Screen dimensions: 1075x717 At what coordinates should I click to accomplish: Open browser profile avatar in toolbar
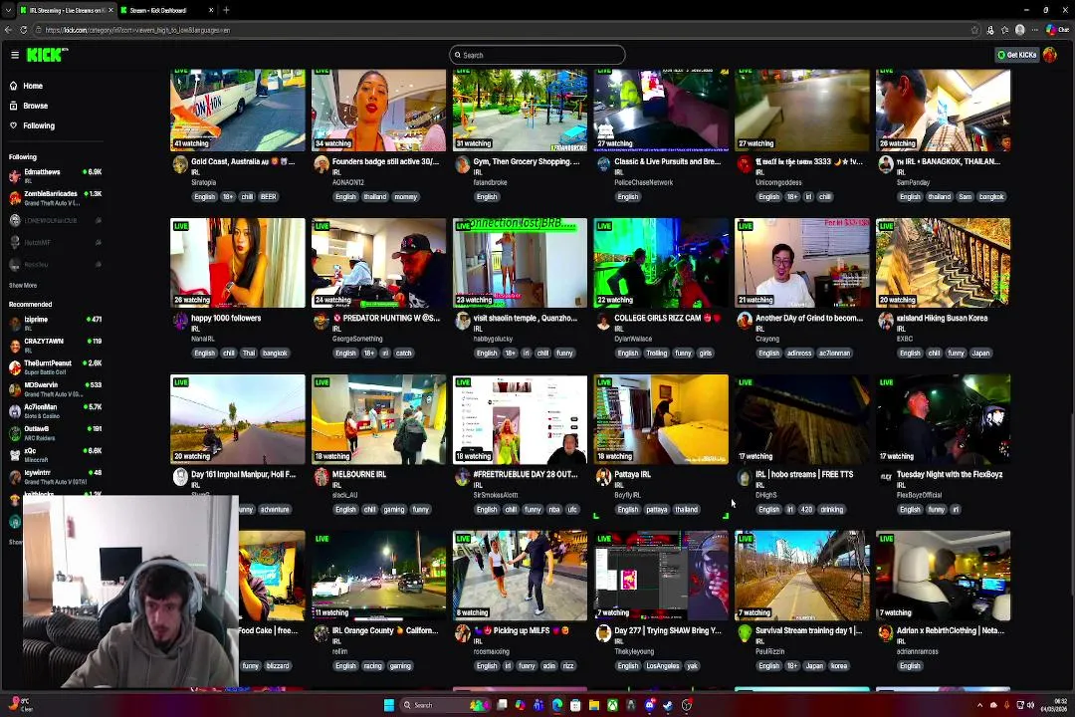point(1019,30)
